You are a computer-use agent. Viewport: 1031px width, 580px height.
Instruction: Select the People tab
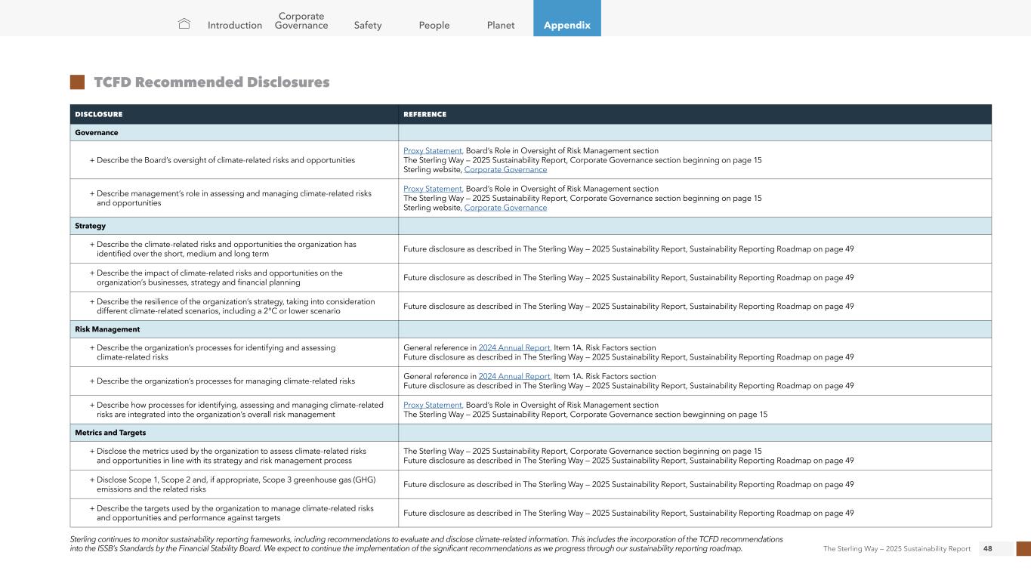point(434,26)
